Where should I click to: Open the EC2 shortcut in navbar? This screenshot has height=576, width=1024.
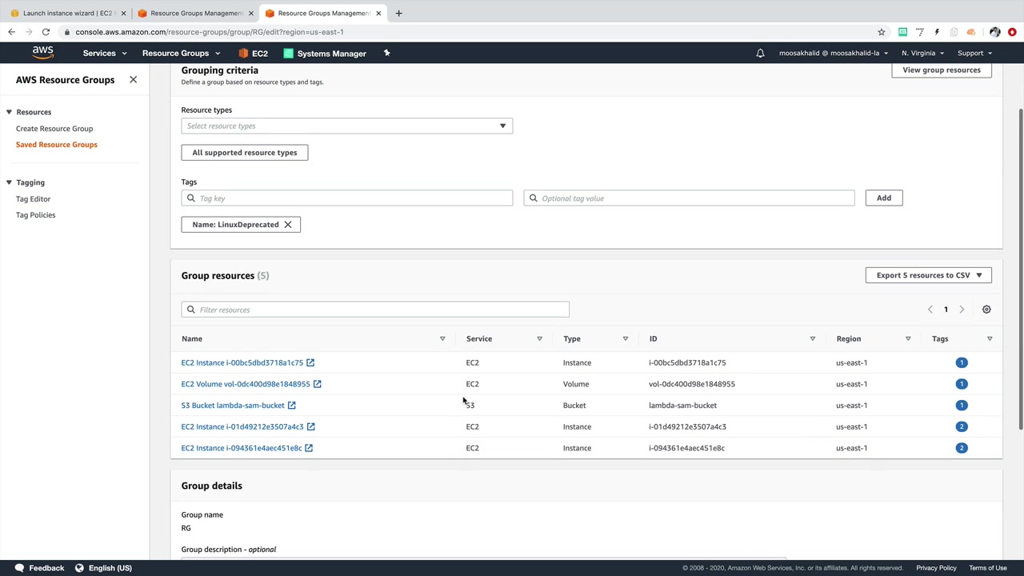click(x=254, y=54)
